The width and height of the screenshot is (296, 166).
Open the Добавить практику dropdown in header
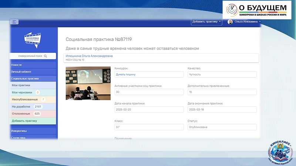206,22
